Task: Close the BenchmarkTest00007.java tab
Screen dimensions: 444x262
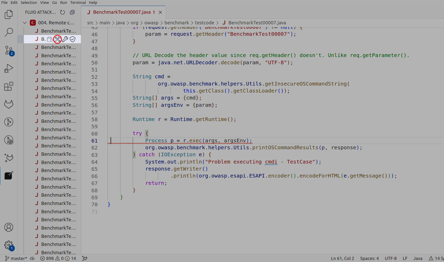Action: [x=160, y=12]
